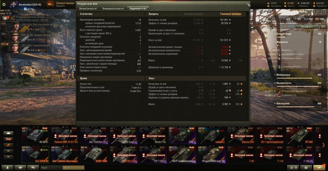
Task: Open chat channels icon bottom bar
Action: pos(33,168)
